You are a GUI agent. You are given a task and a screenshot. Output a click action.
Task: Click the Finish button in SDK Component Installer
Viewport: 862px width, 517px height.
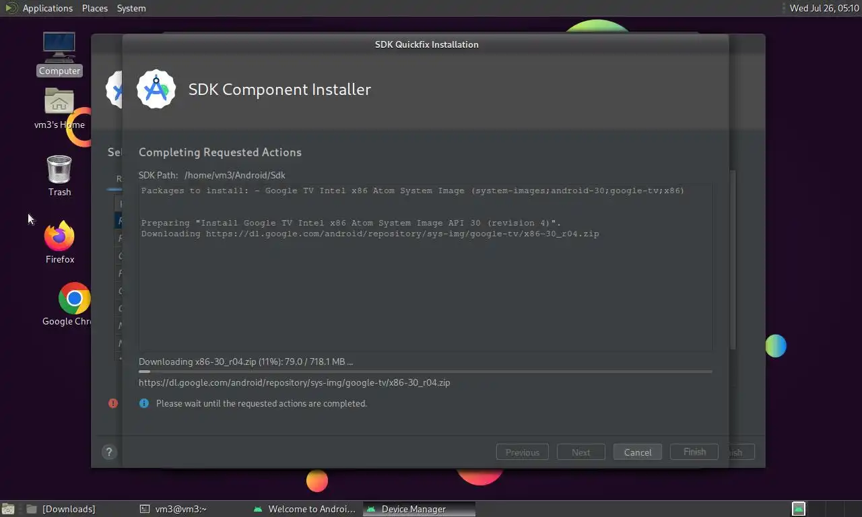click(694, 452)
